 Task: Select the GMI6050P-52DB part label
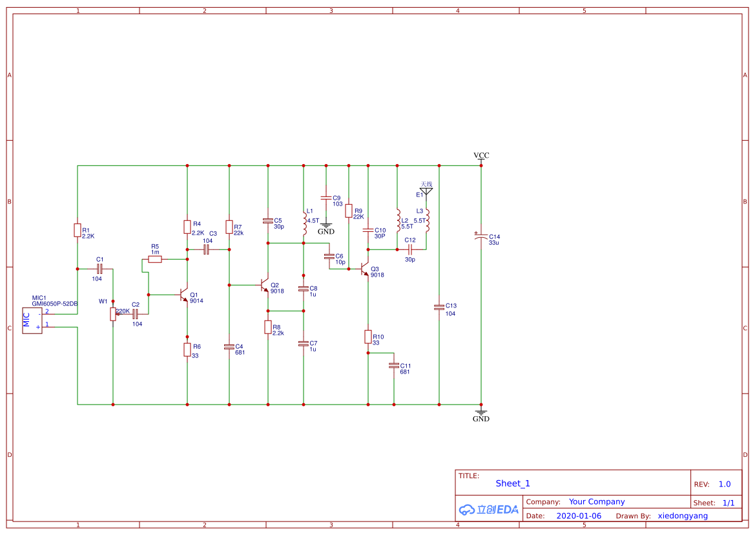coord(55,304)
